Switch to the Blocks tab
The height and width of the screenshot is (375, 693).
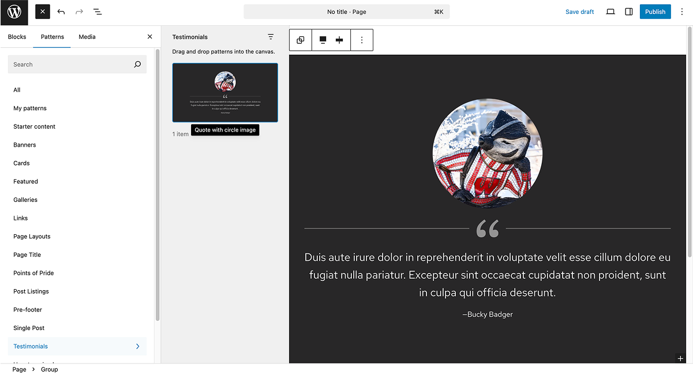click(17, 36)
